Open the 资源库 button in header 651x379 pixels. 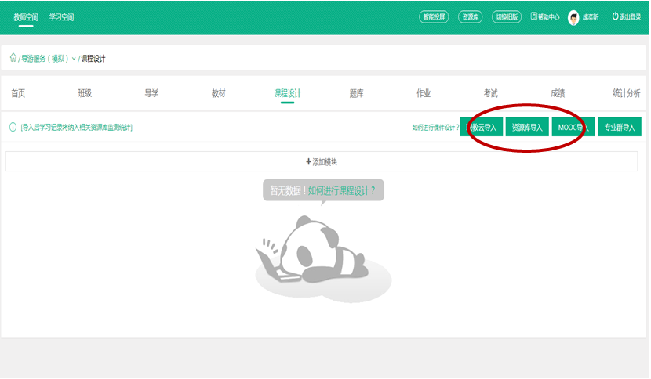coord(470,16)
